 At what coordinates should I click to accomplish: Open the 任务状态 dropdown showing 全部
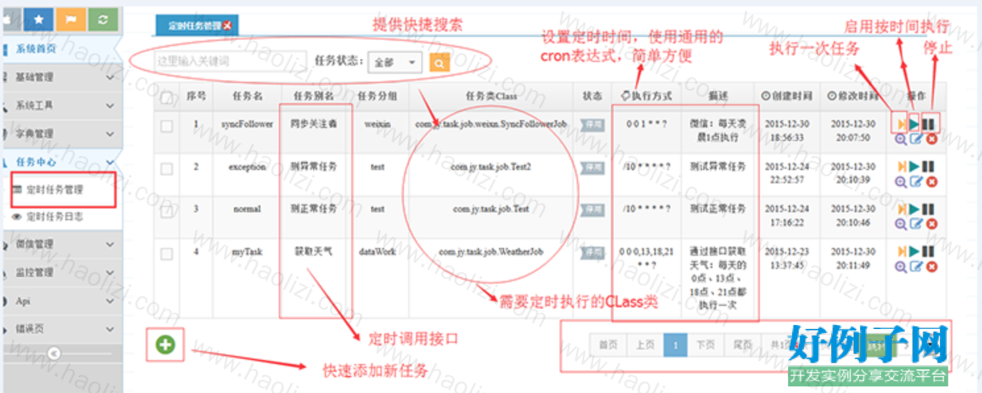(x=395, y=63)
